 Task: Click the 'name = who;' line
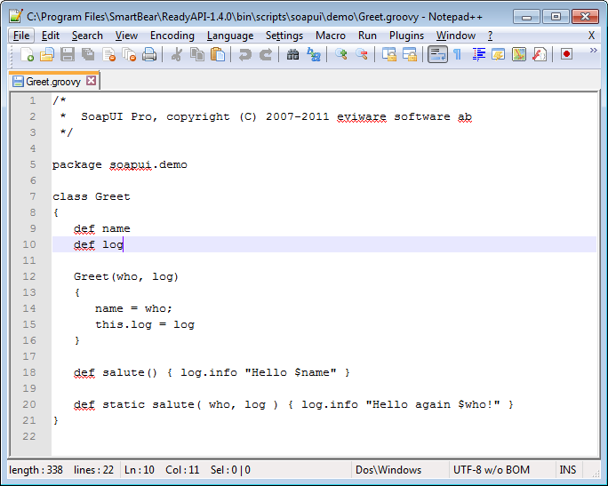click(x=133, y=308)
